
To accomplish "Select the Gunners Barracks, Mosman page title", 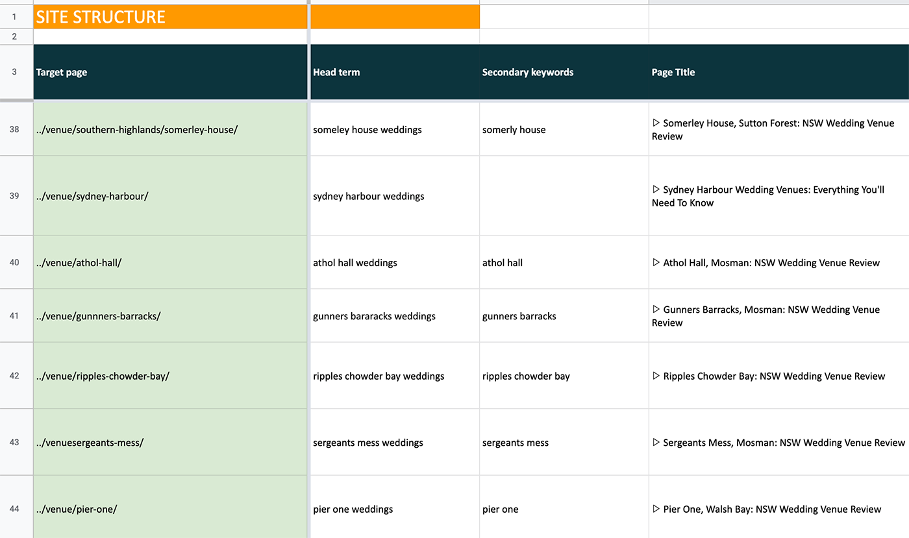I will click(x=778, y=315).
